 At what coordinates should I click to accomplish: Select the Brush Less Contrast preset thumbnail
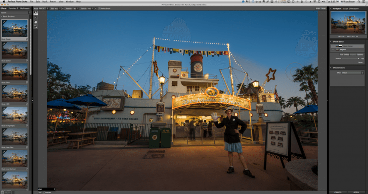[x=14, y=158]
